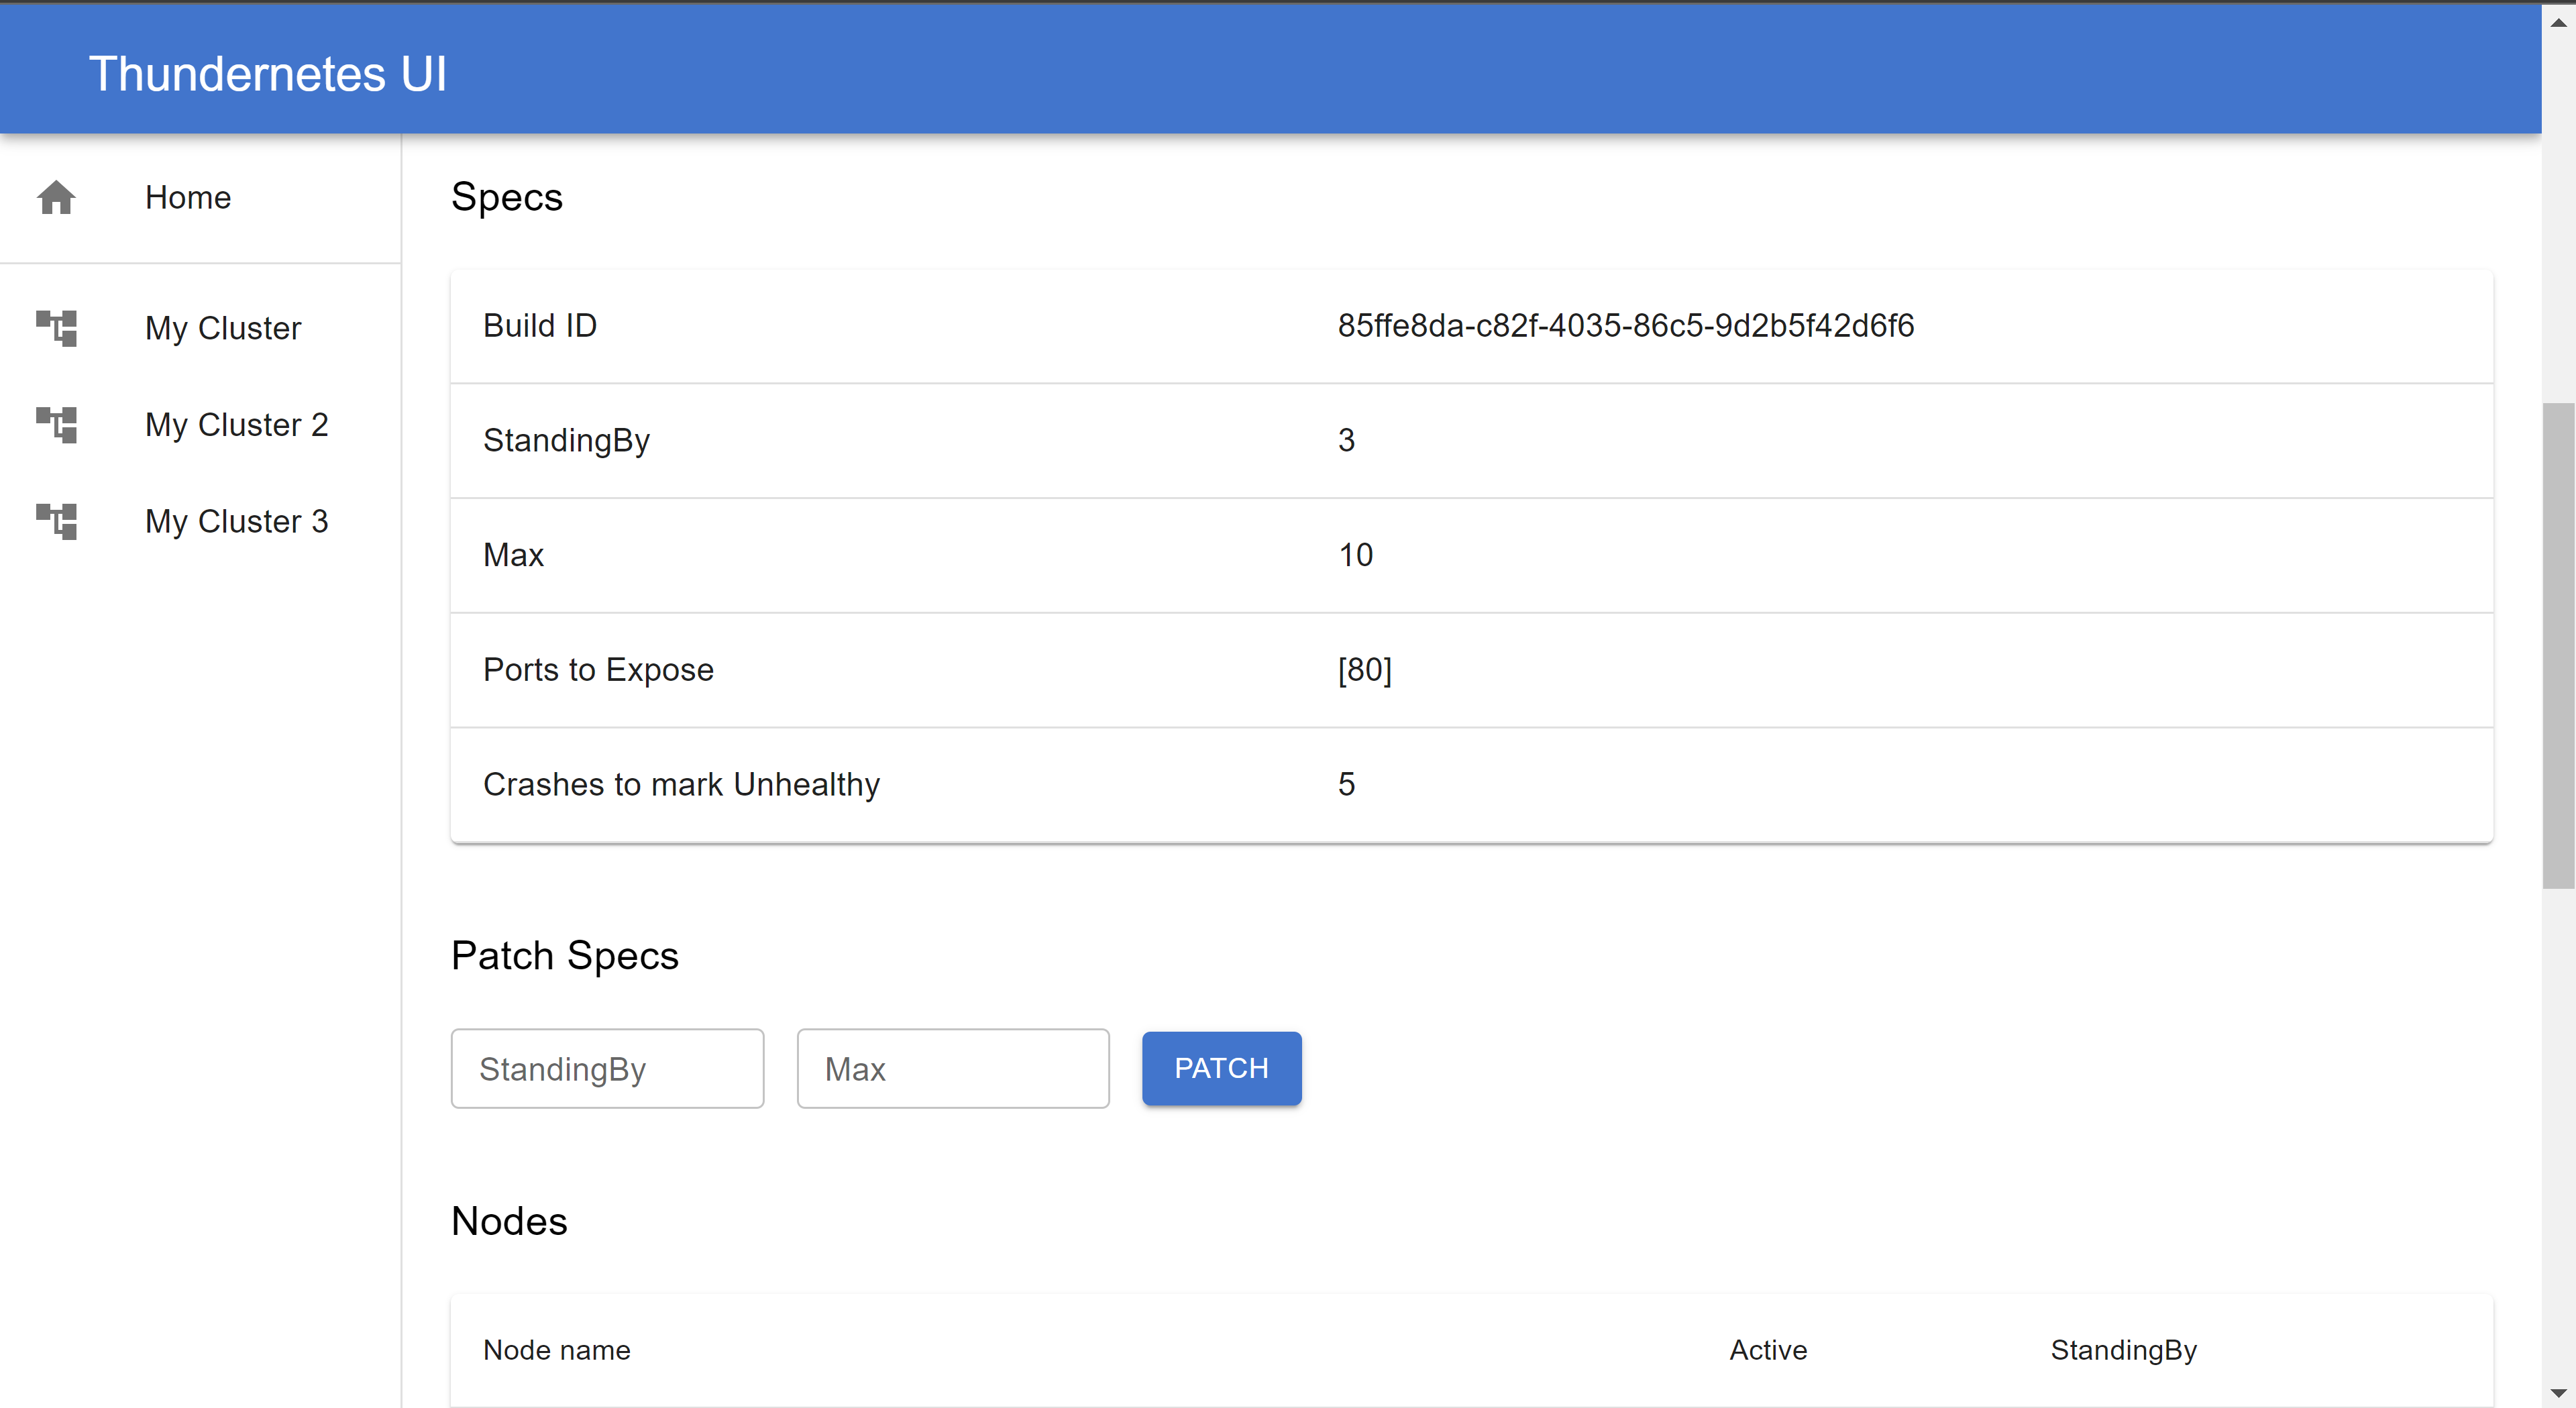Go to My Cluster 3
Screen dimensions: 2576x1408
pos(236,521)
